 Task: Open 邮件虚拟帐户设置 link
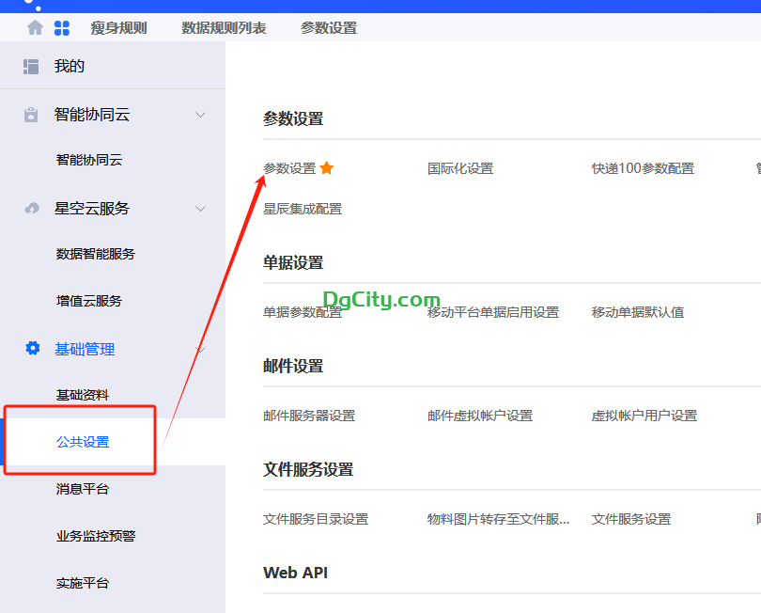coord(480,416)
